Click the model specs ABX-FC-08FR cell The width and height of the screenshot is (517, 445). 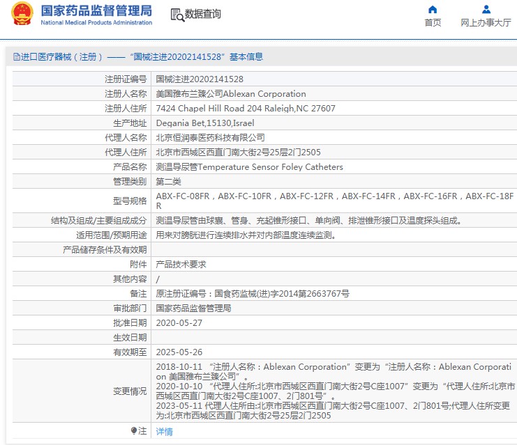pyautogui.click(x=334, y=201)
